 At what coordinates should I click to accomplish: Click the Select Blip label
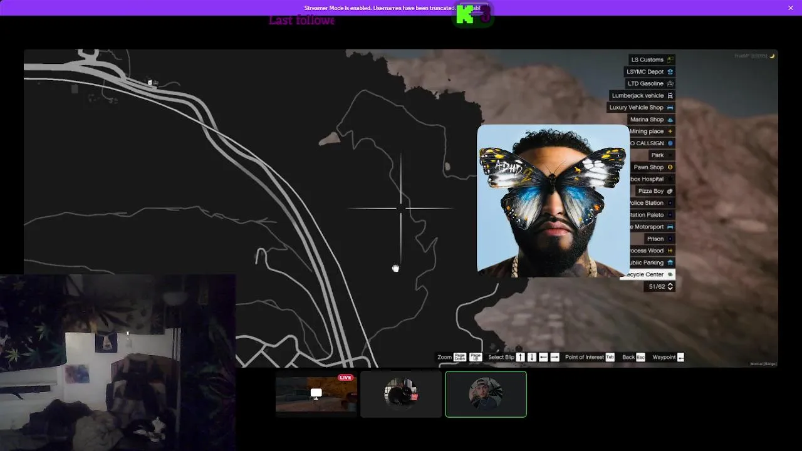[x=501, y=357]
